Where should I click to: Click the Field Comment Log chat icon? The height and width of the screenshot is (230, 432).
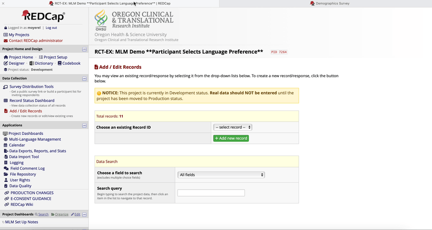pyautogui.click(x=6, y=168)
